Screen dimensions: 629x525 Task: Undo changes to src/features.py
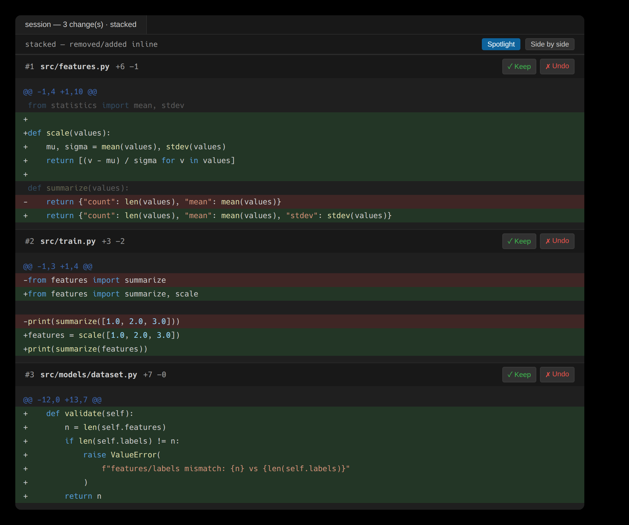[x=557, y=66]
